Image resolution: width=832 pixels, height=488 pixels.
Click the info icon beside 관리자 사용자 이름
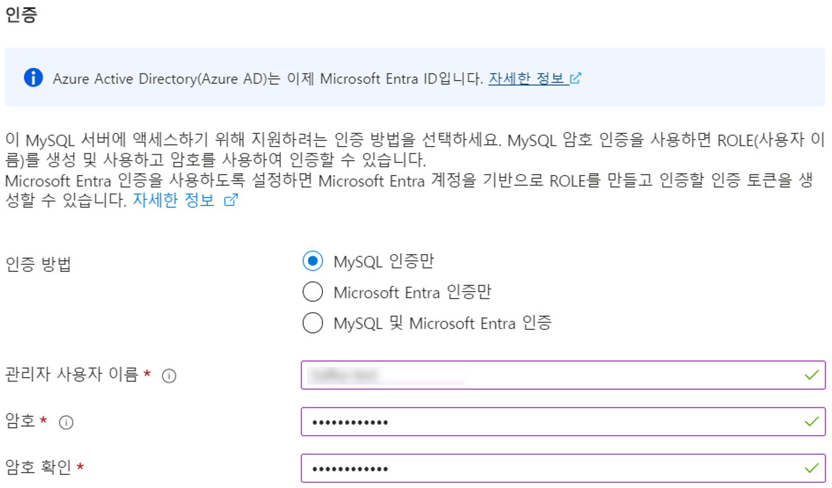[169, 376]
